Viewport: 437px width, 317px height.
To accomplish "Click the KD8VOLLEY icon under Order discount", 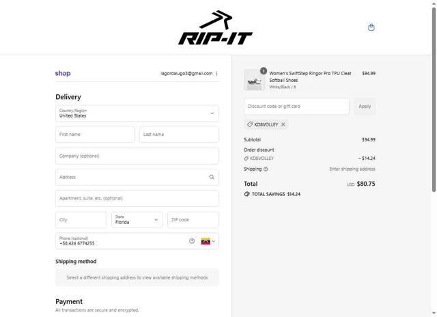I will (246, 158).
